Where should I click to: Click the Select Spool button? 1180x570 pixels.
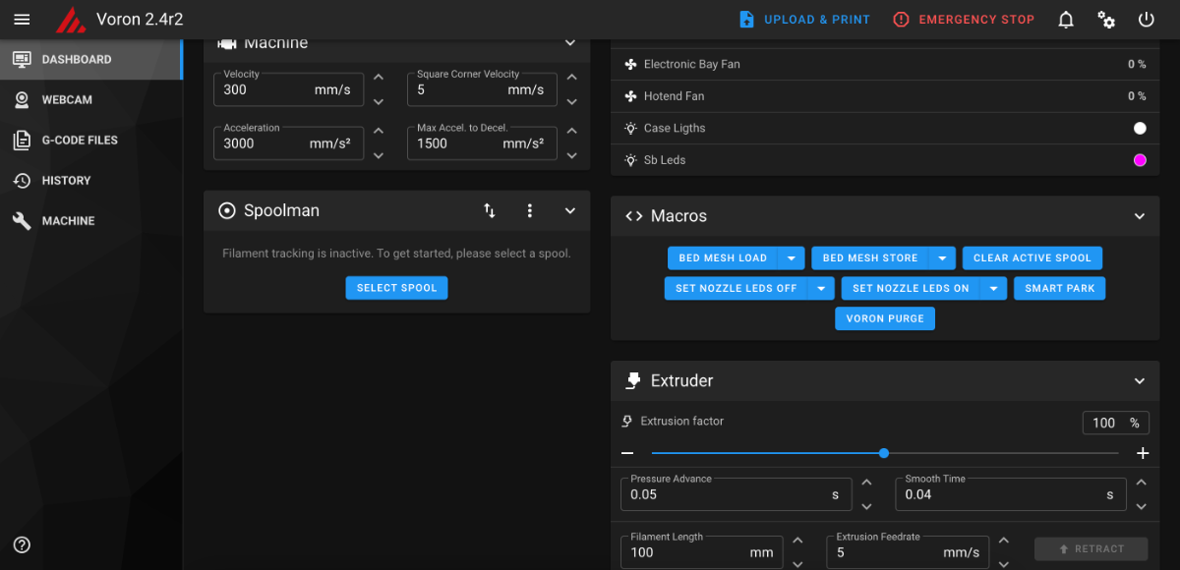tap(397, 288)
